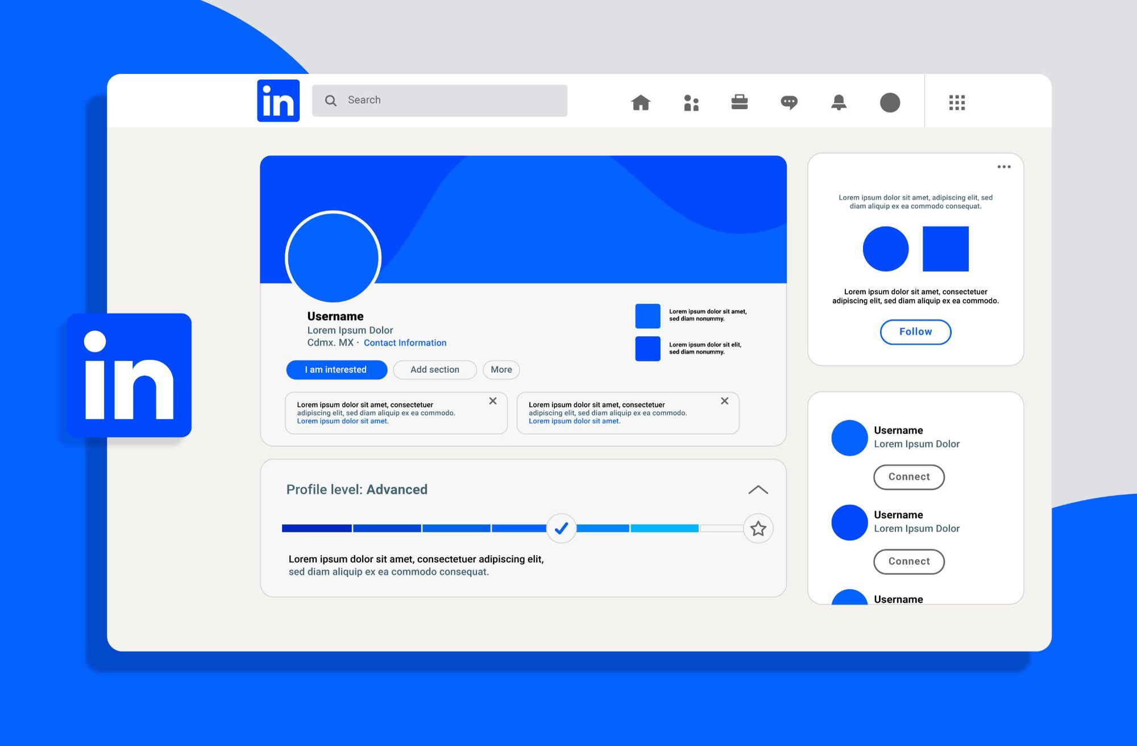Click the Follow button on sidebar card
Viewport: 1137px width, 746px height.
[915, 331]
